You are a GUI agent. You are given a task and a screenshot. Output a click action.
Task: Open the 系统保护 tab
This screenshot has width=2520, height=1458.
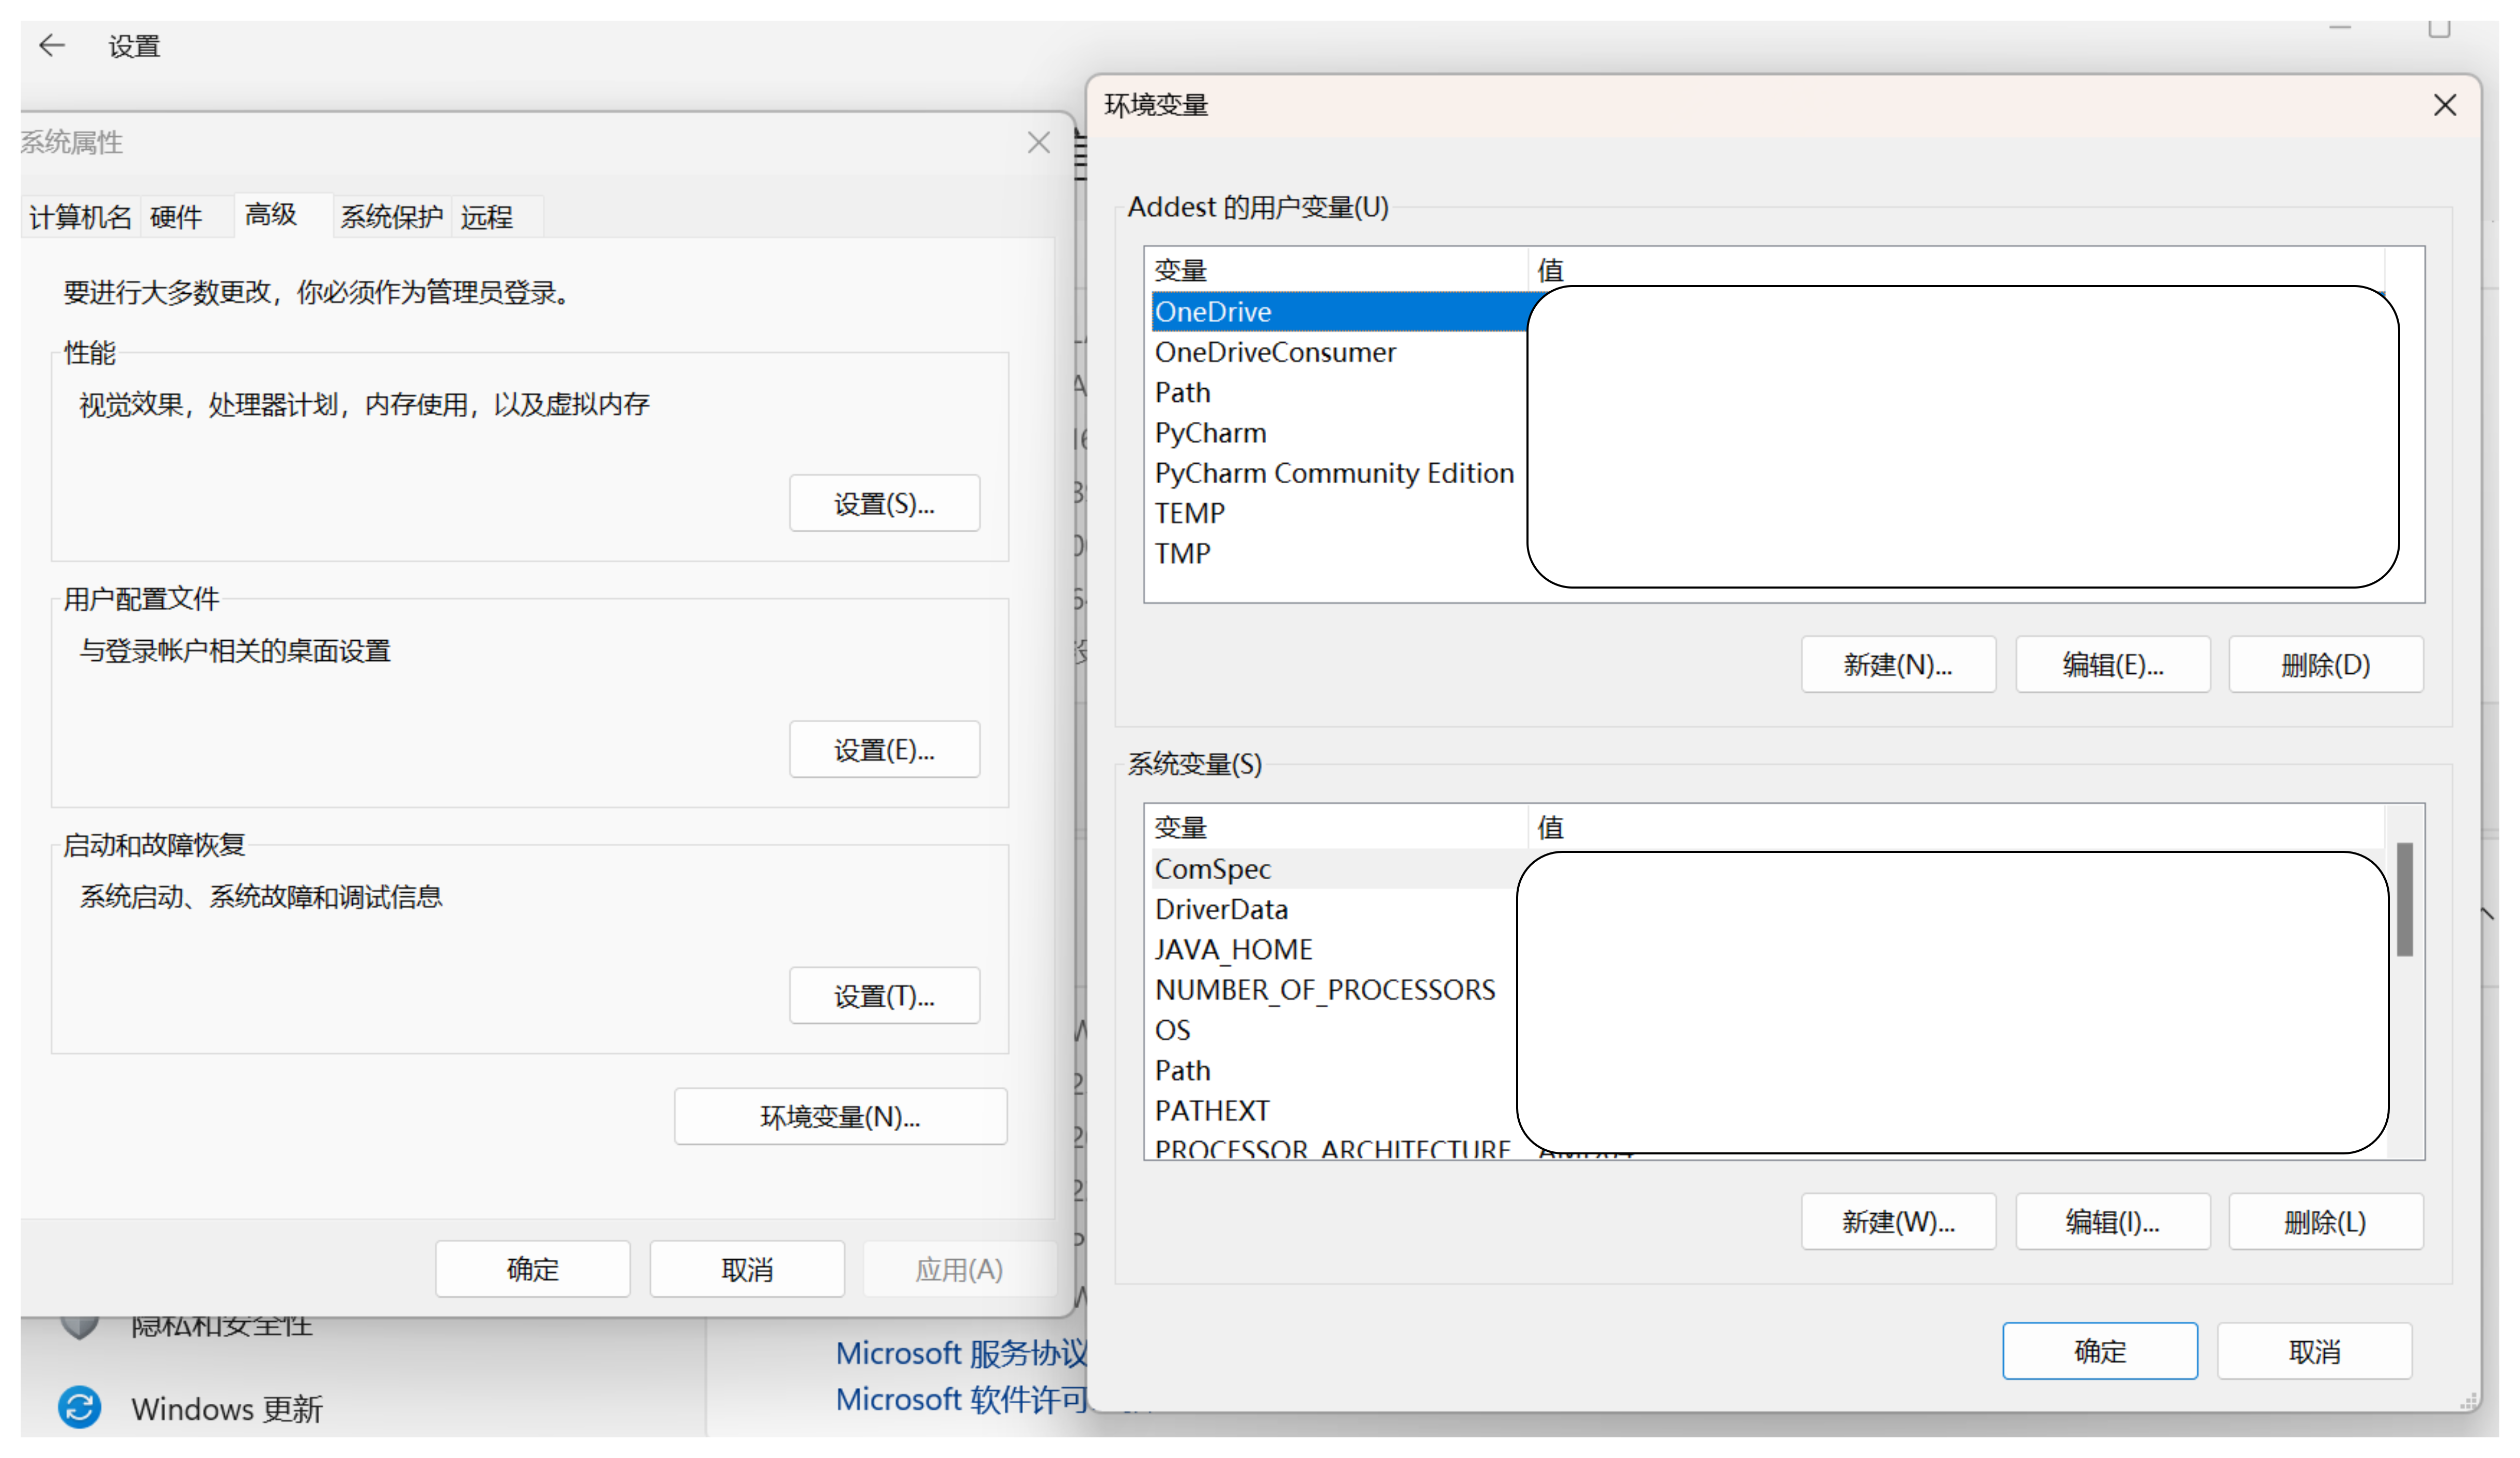tap(391, 217)
